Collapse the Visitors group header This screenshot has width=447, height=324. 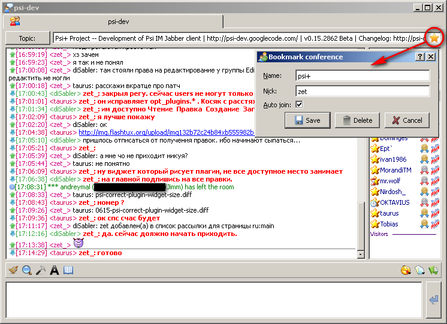[379, 234]
